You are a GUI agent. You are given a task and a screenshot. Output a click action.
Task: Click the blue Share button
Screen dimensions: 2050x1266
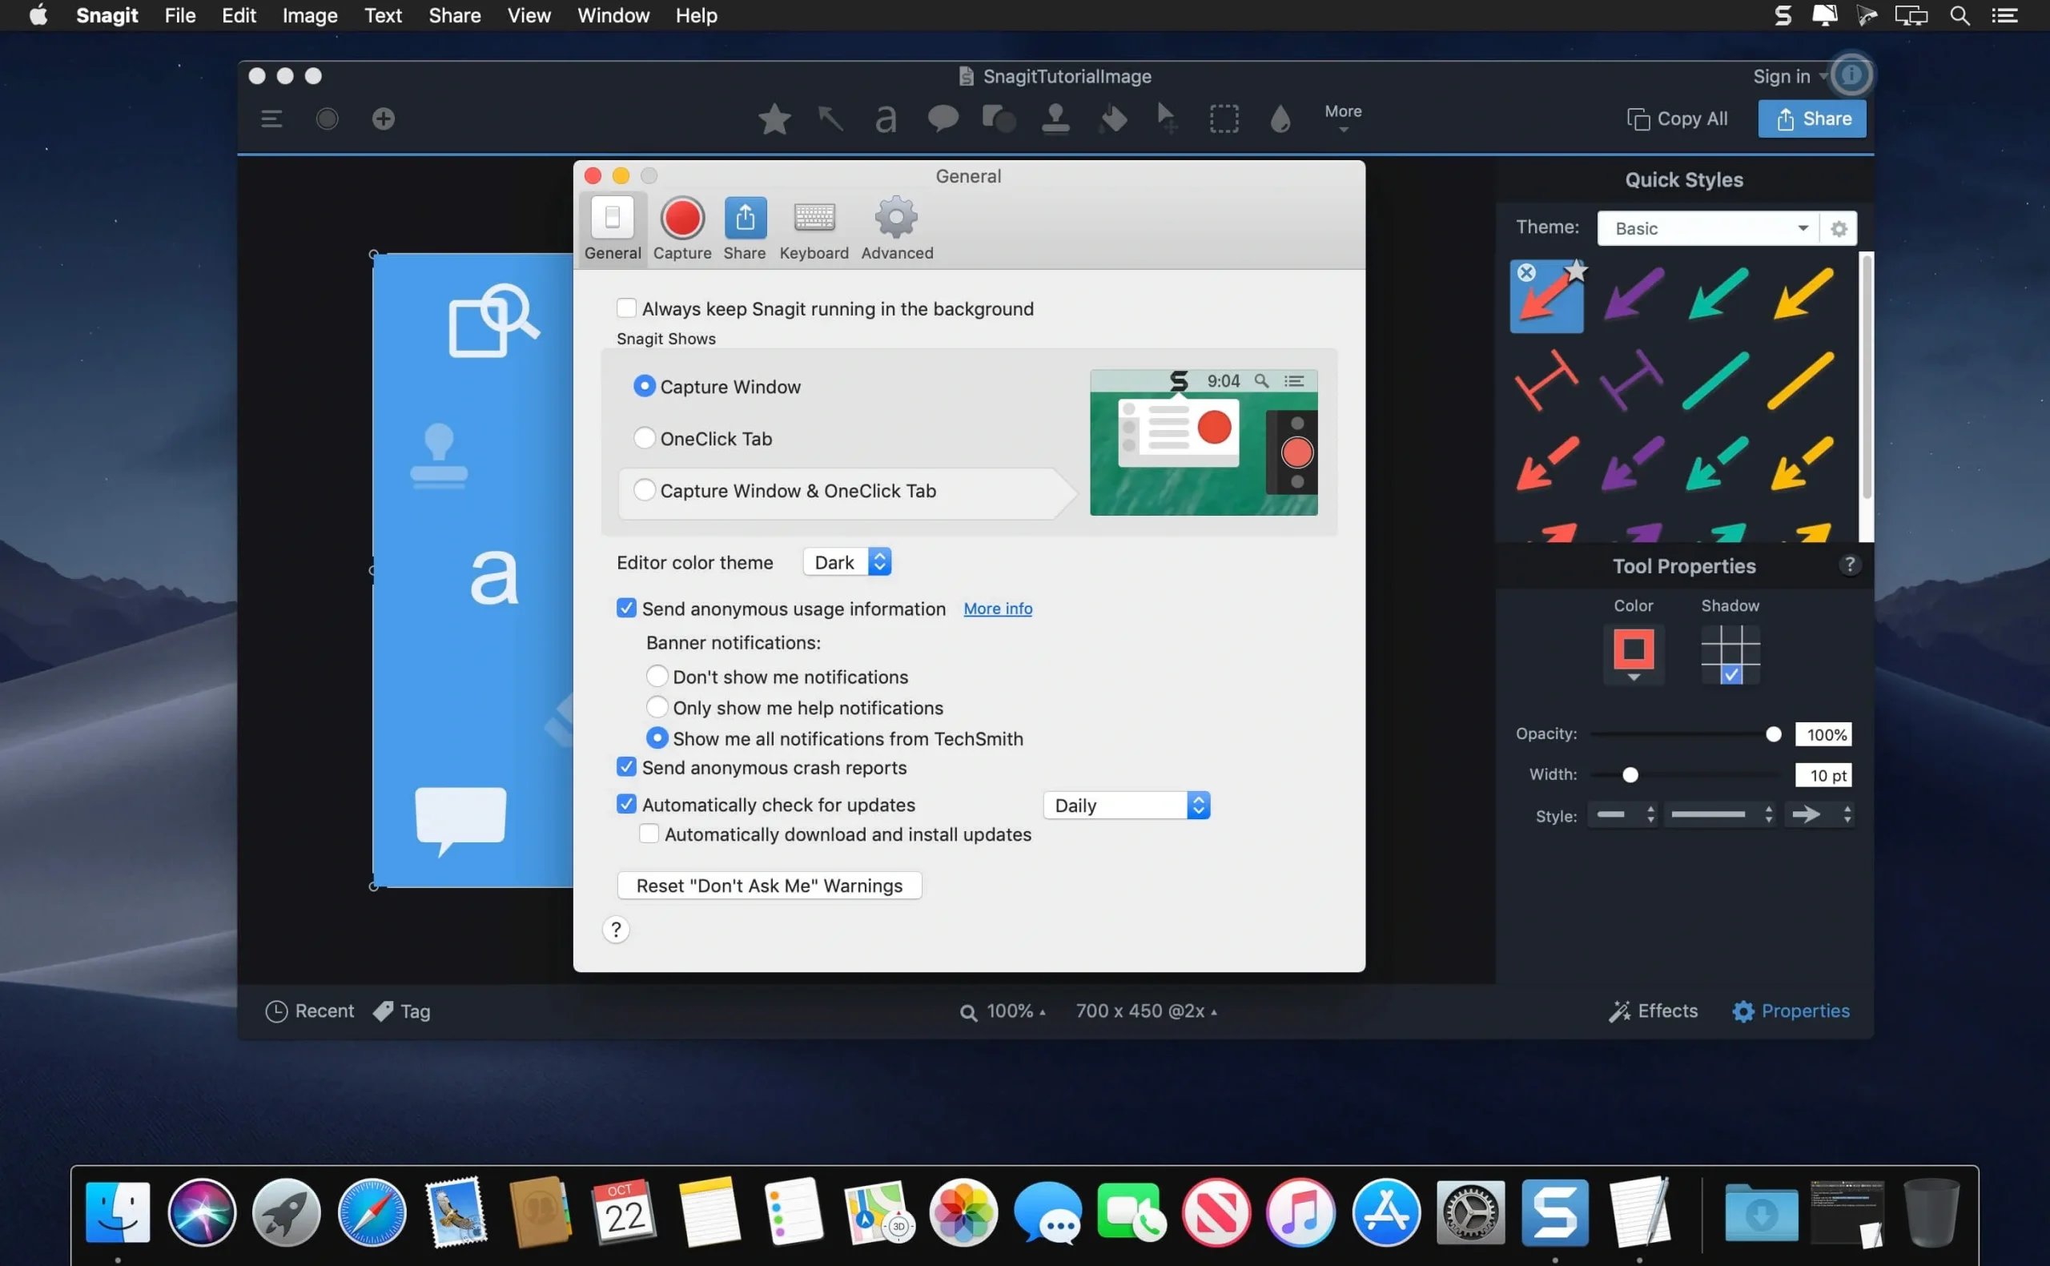[x=1811, y=119]
